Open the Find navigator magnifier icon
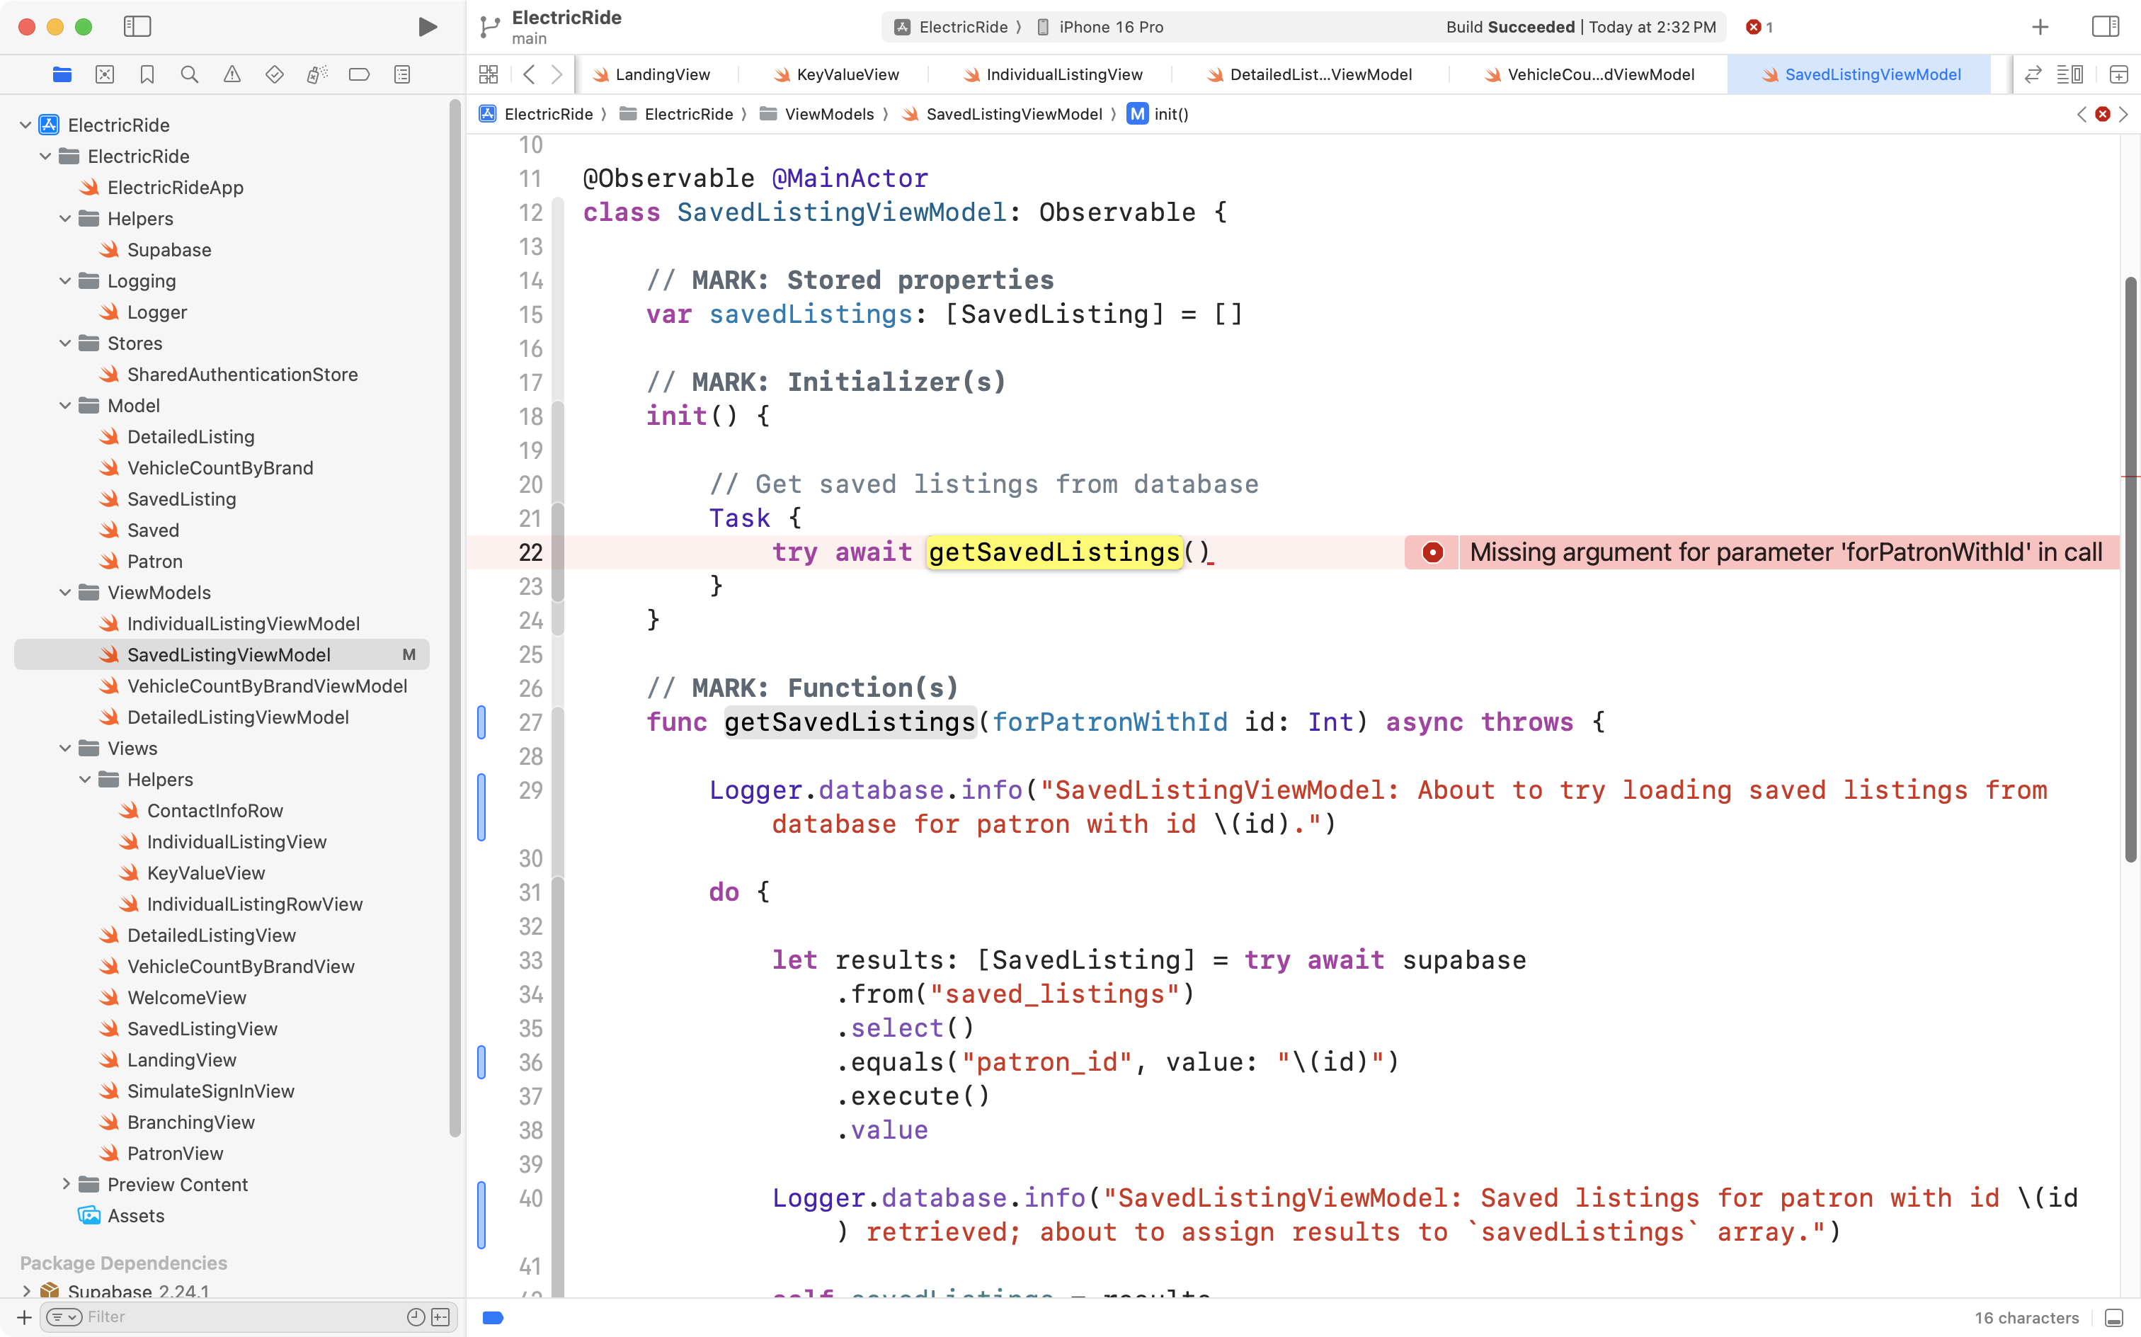2141x1337 pixels. pyautogui.click(x=189, y=74)
